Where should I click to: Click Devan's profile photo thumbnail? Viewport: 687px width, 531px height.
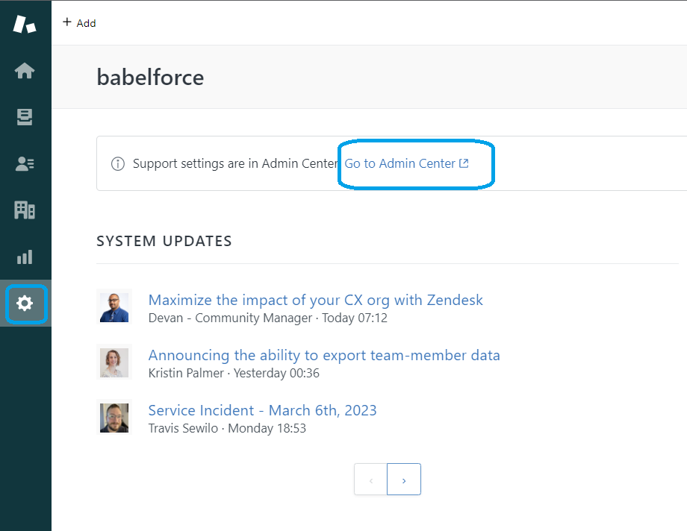tap(114, 307)
